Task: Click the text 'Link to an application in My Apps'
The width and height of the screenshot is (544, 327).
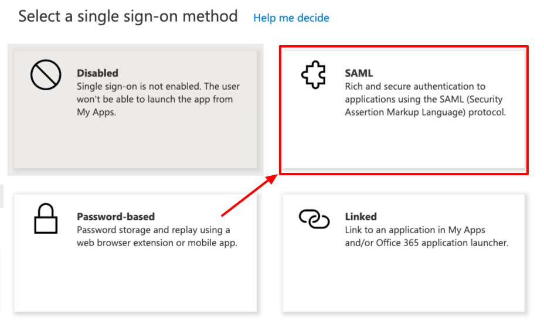Action: (x=415, y=230)
